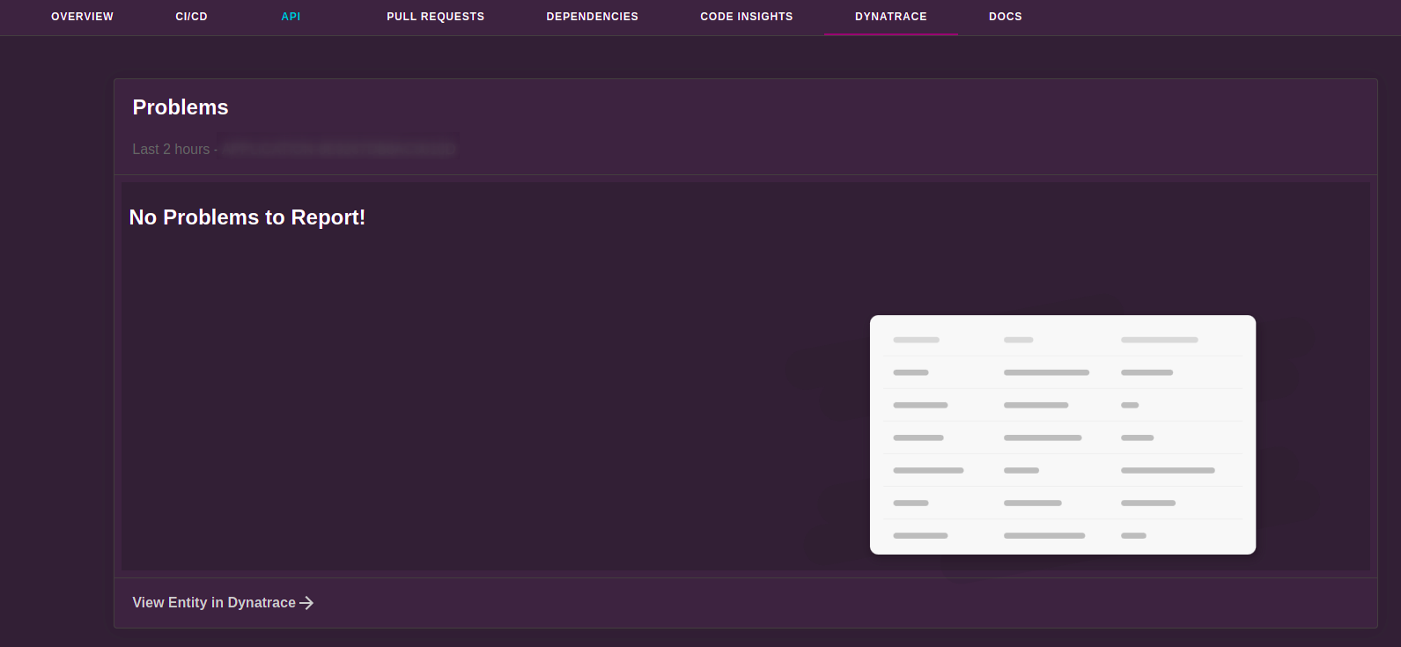Open the Overview tab

[82, 17]
